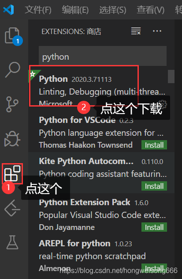The image size is (182, 279).
Task: Select the Python Microsoft extension entry
Action: 101,90
